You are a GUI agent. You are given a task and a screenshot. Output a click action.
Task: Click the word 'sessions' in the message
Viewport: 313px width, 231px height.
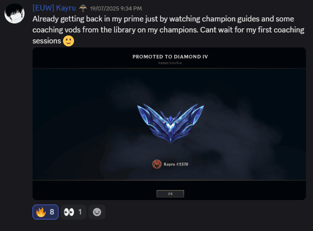(x=46, y=41)
